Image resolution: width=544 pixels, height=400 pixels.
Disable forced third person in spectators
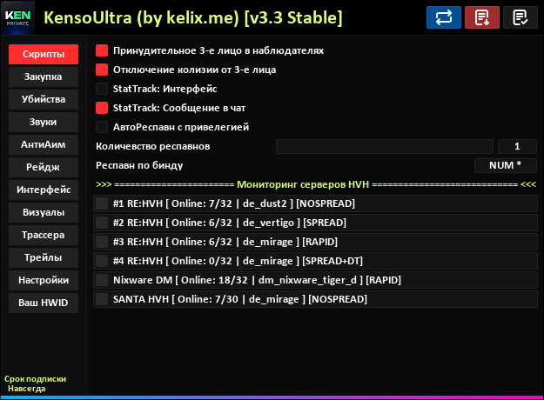pos(102,50)
